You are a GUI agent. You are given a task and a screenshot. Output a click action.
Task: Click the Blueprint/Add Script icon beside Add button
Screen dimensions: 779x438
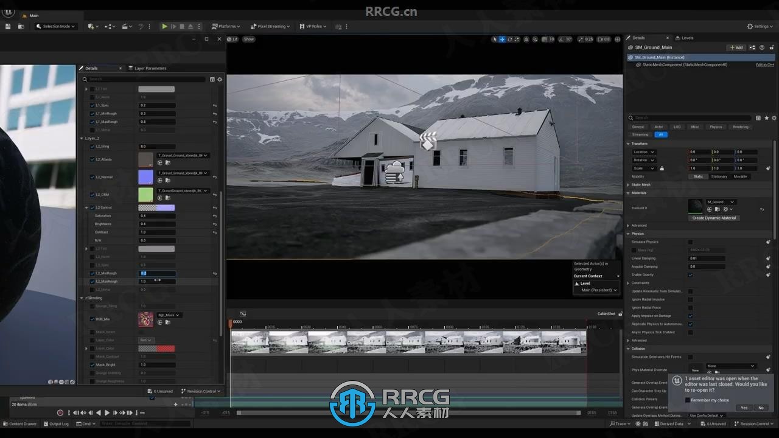752,47
